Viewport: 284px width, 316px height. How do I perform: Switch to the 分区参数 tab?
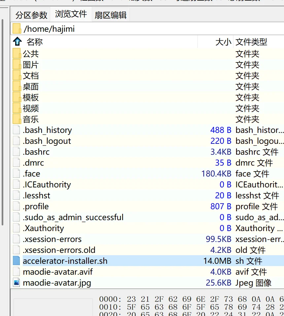click(31, 15)
